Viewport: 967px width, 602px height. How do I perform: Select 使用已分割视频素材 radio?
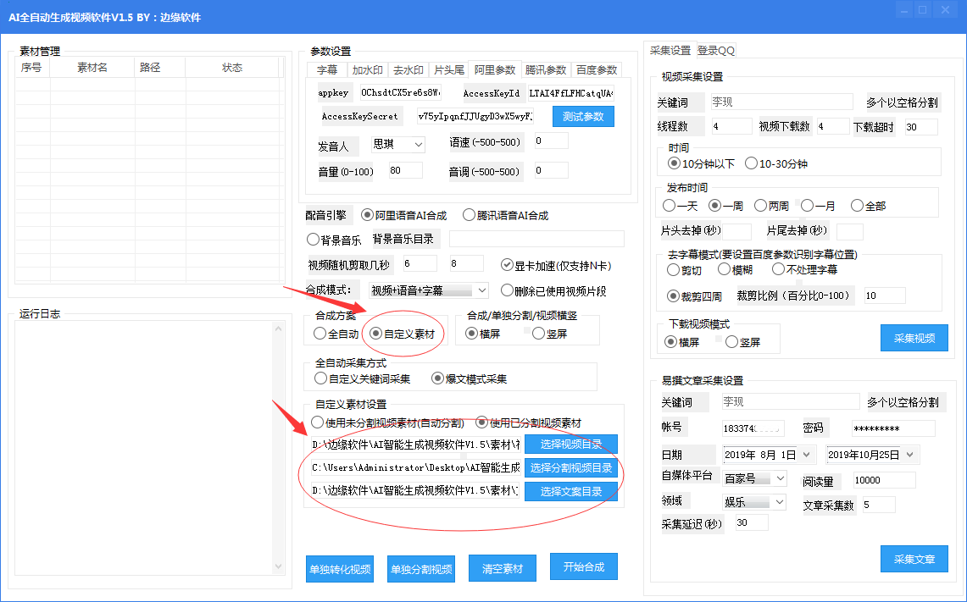click(528, 423)
